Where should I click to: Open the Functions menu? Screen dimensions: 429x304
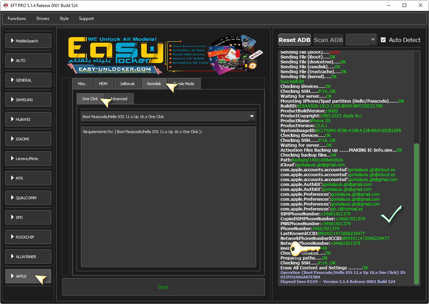[17, 19]
